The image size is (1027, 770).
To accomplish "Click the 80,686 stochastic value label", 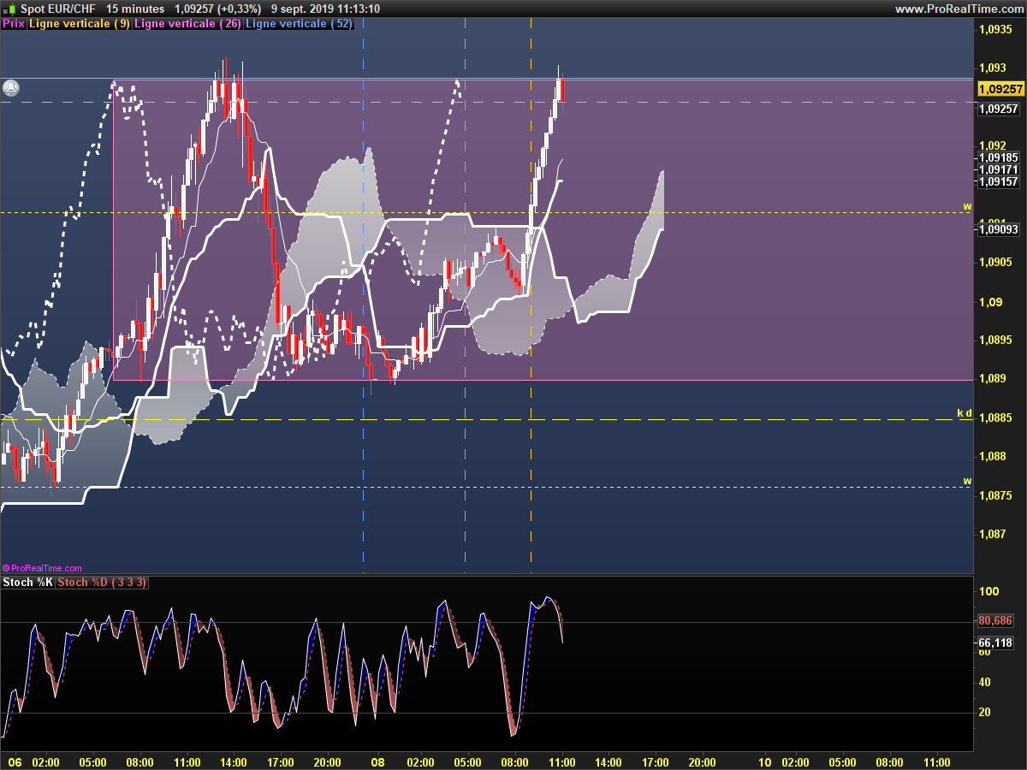I will (995, 620).
